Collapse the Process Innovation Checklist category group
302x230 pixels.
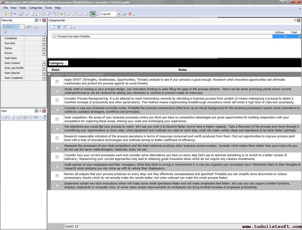coord(49,74)
